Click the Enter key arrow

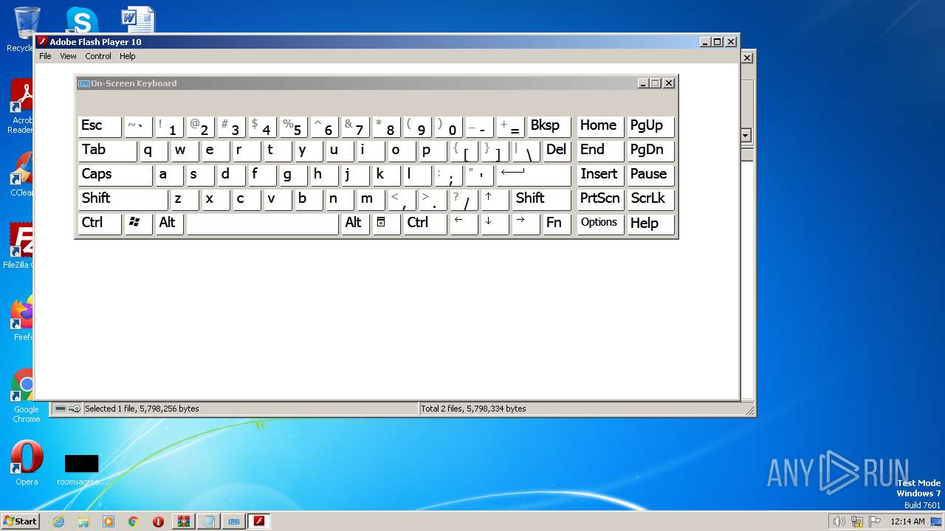[x=534, y=175]
